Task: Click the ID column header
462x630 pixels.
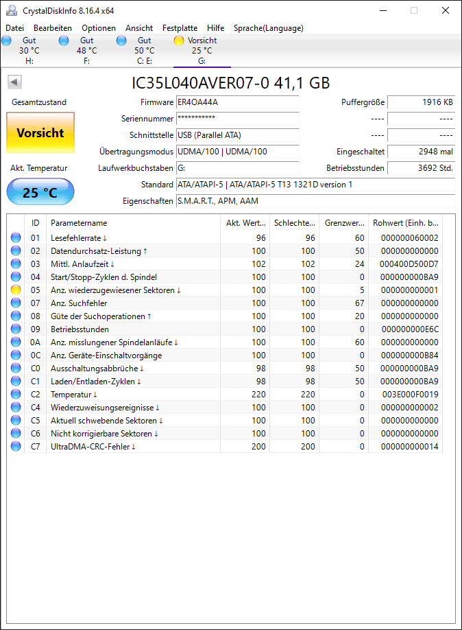Action: [x=36, y=222]
